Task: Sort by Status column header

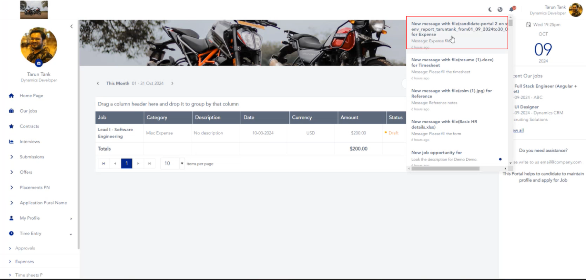Action: 396,118
